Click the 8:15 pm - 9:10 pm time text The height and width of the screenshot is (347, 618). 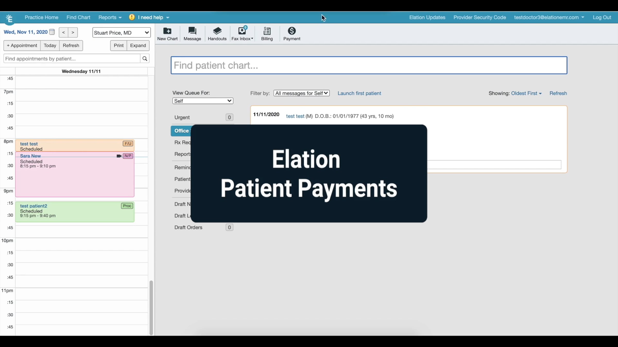38,166
